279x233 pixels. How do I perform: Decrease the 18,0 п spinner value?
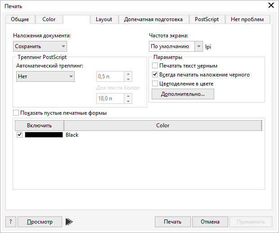(x=128, y=101)
